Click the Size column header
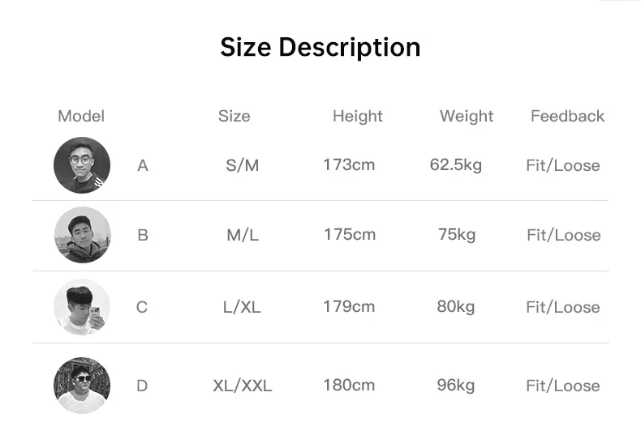 coord(234,116)
